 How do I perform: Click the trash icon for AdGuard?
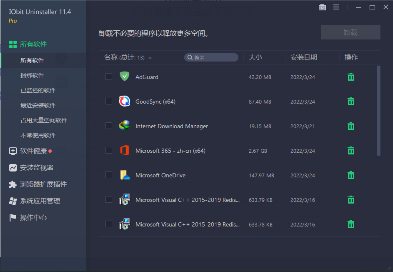coord(351,77)
